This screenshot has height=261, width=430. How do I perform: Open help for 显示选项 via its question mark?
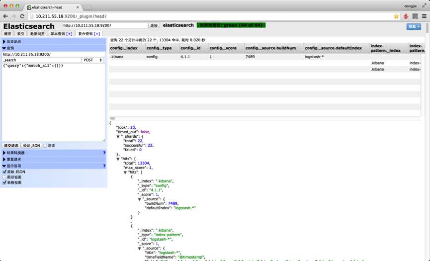104,166
